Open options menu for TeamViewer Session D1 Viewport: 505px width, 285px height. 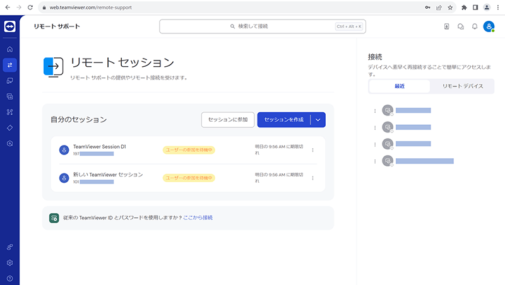312,150
